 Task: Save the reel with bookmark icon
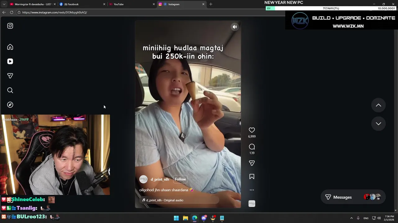tap(252, 177)
